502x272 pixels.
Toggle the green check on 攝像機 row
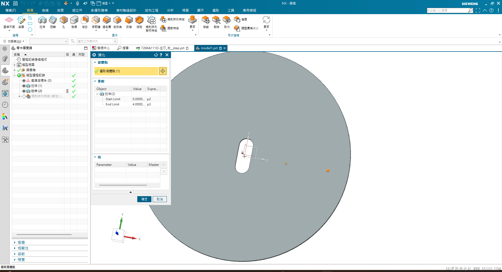[19, 70]
